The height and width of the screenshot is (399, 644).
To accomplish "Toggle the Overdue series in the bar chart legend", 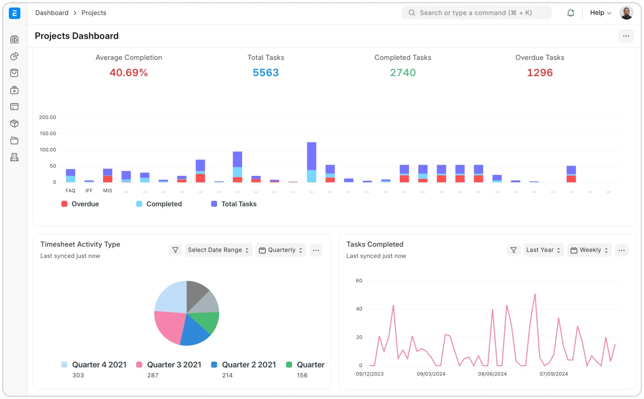I will pos(80,204).
